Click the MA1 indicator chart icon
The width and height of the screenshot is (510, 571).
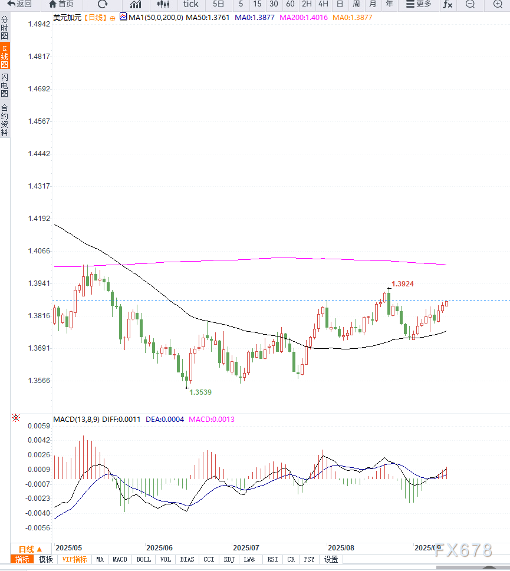point(123,17)
